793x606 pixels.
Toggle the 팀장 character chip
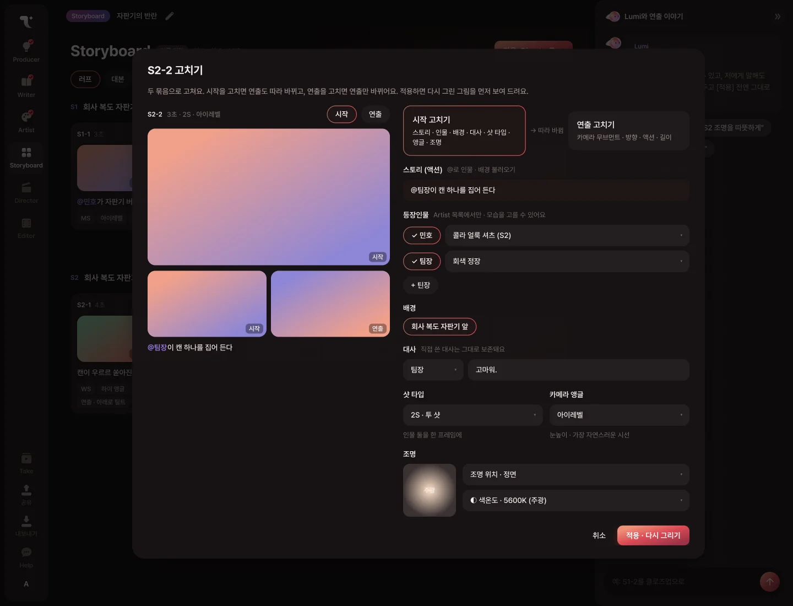pyautogui.click(x=422, y=261)
